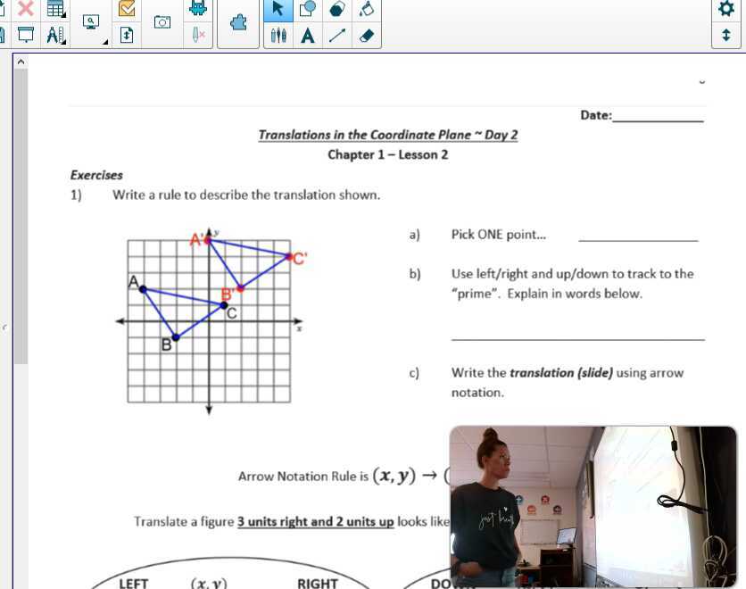Take a screen capture with the camera tool
This screenshot has width=746, height=589.
(162, 23)
